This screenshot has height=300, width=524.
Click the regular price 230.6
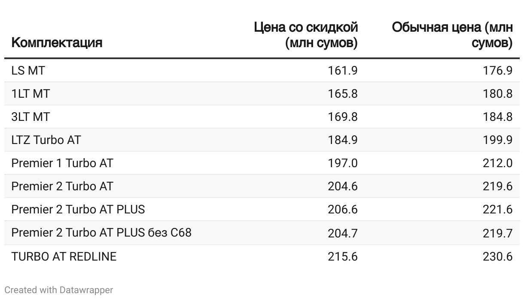click(x=497, y=256)
